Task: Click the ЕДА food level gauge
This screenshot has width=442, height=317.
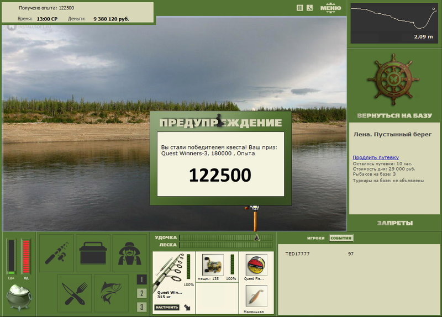Action: pos(11,256)
